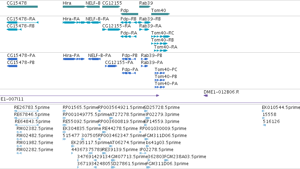Click the Rab39-PA protein
The height and width of the screenshot is (169, 300).
click(145, 66)
